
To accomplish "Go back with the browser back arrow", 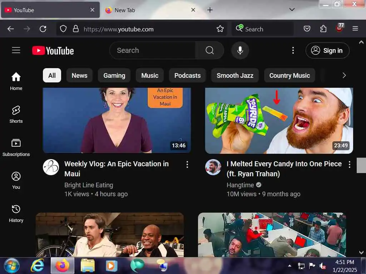I will point(11,29).
